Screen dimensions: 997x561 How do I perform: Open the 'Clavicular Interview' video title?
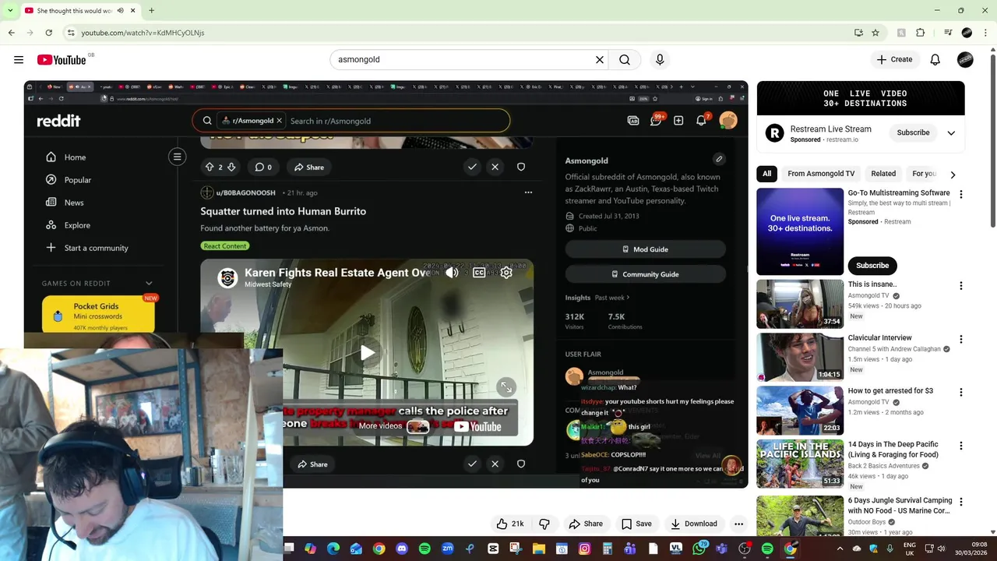click(879, 337)
